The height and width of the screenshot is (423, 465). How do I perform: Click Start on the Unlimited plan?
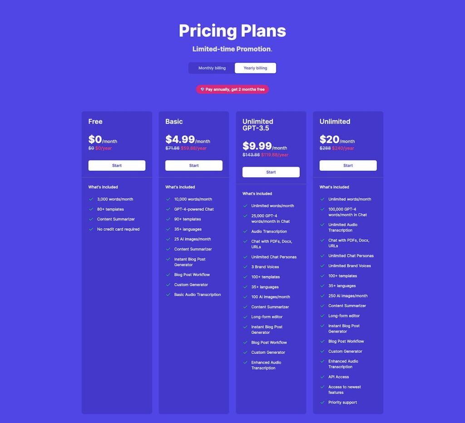[x=348, y=165]
